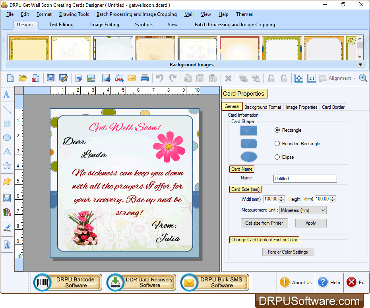This screenshot has height=308, width=370.
Task: Select the Text tool A icon
Action: click(x=7, y=95)
